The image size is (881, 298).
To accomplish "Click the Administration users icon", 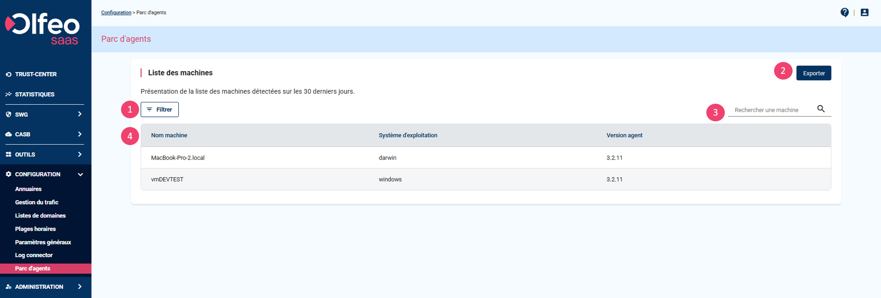I will (8, 287).
